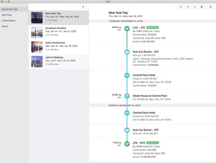Click the JFK - SFO flight title

coord(139,143)
